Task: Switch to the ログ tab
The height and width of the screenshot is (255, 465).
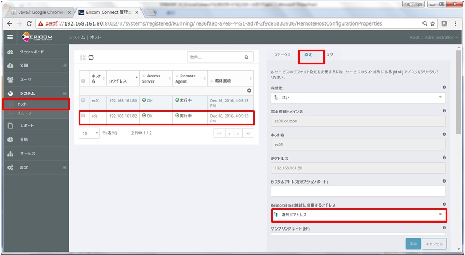Action: click(330, 55)
